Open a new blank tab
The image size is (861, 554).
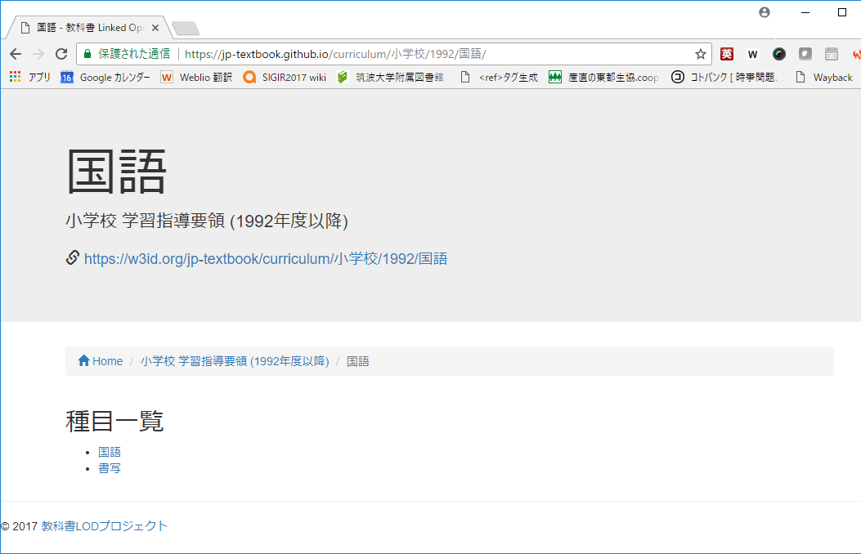[x=185, y=26]
